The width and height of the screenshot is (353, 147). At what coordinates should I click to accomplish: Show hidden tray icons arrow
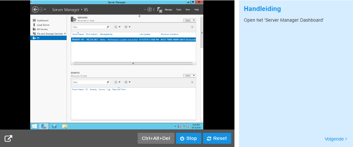[x=175, y=126]
